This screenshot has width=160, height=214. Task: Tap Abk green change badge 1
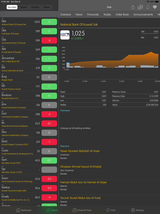(49, 50)
